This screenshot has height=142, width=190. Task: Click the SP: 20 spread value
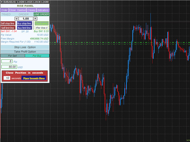pos(25,32)
